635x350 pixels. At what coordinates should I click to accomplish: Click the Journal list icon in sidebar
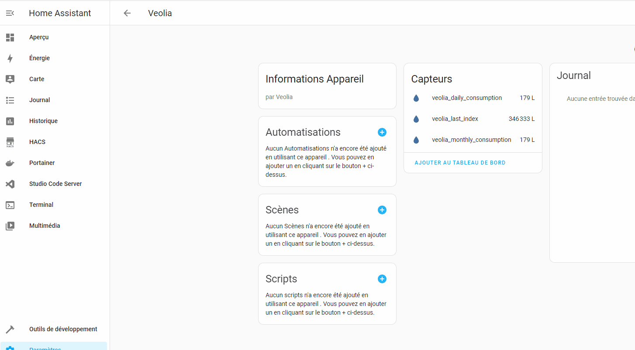click(x=10, y=100)
